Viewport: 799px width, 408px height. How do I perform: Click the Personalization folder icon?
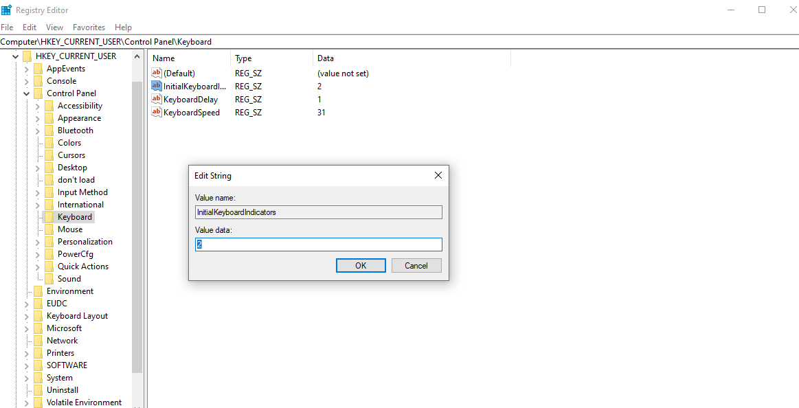tap(49, 242)
